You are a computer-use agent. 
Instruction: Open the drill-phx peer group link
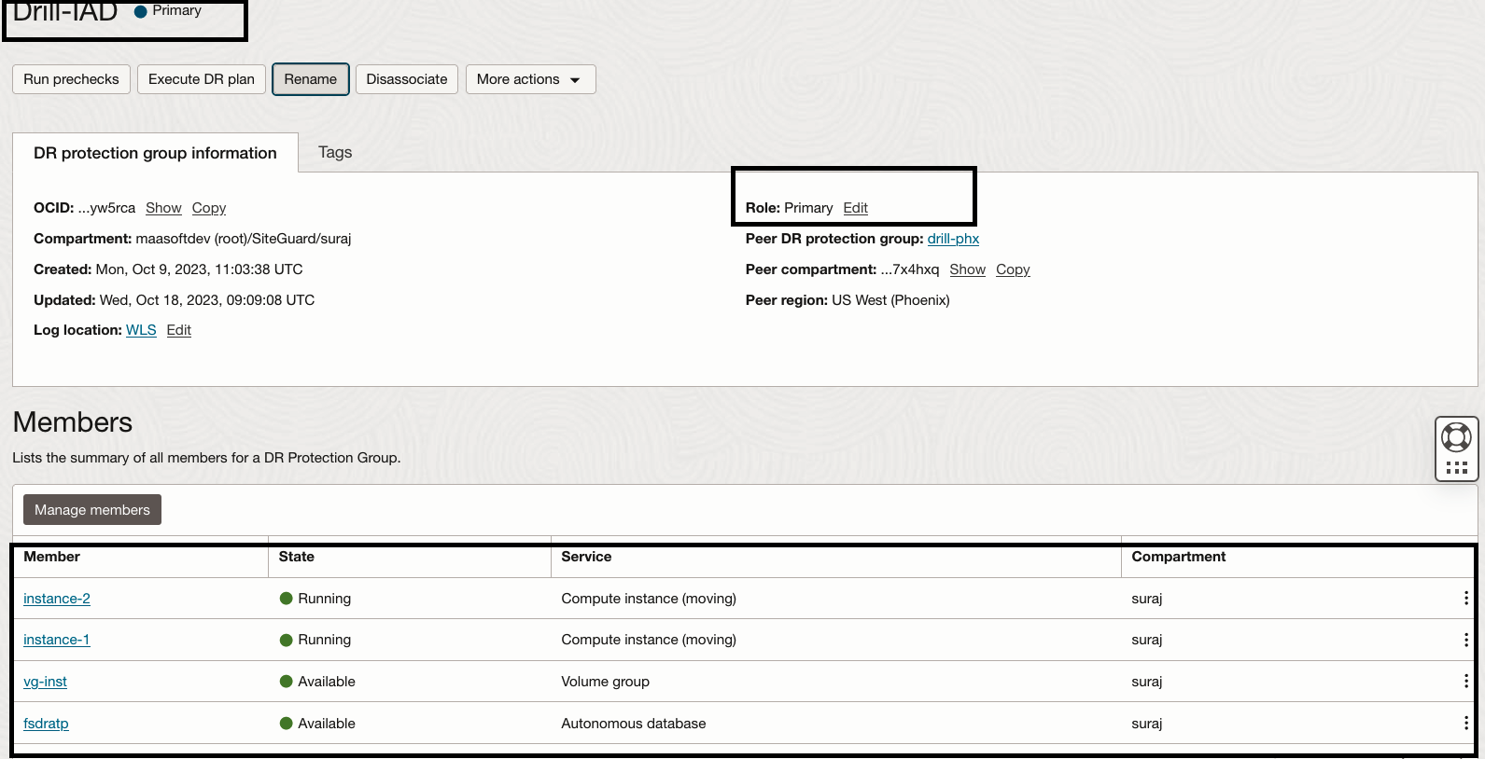click(x=953, y=239)
